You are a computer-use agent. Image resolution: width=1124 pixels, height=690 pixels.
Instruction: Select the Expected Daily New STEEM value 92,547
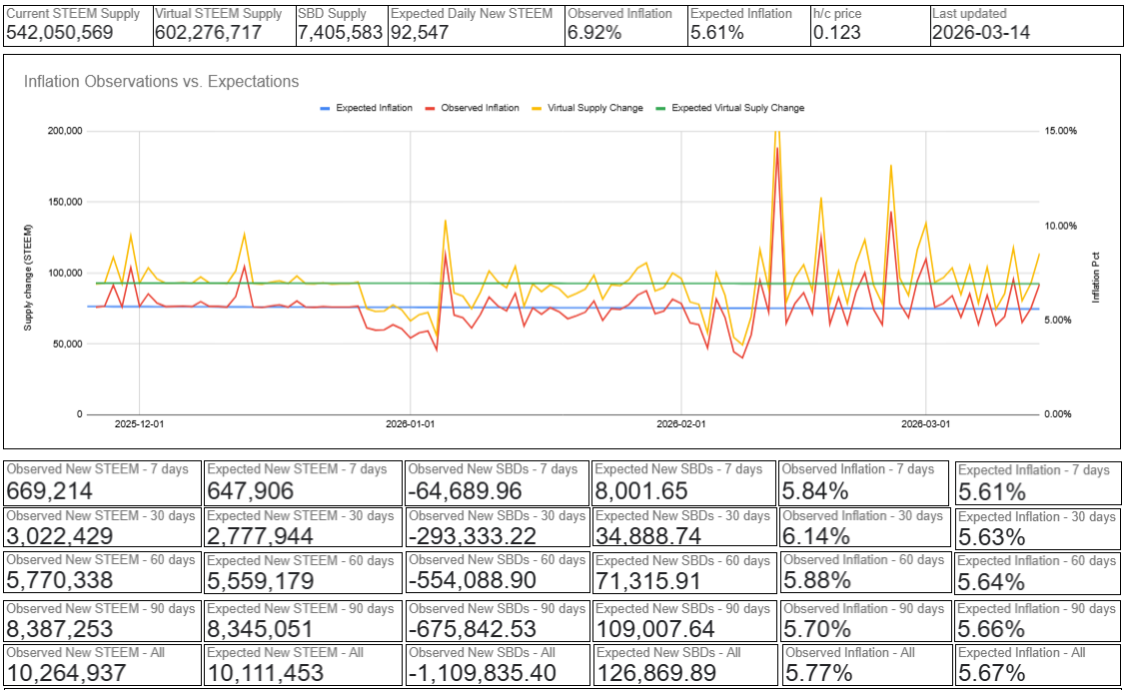point(420,33)
